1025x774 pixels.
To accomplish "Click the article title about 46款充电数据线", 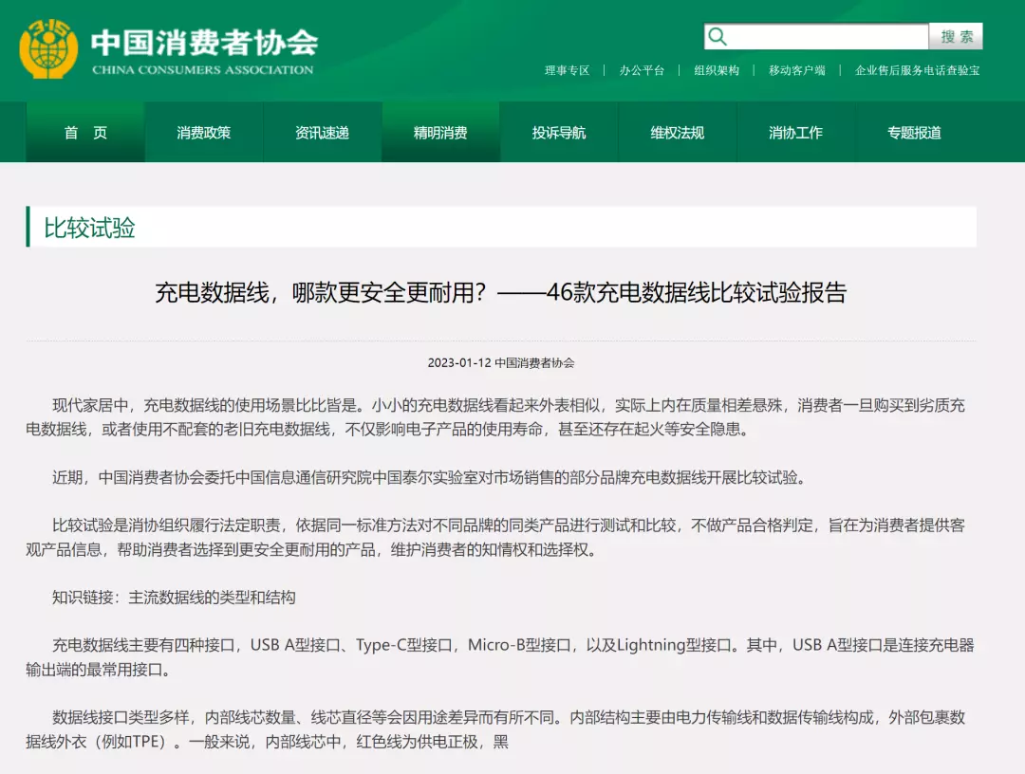I will tap(500, 292).
